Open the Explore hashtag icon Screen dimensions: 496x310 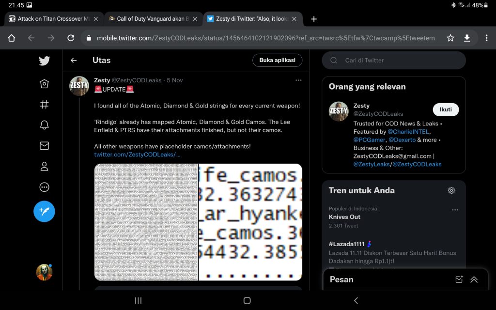[44, 105]
